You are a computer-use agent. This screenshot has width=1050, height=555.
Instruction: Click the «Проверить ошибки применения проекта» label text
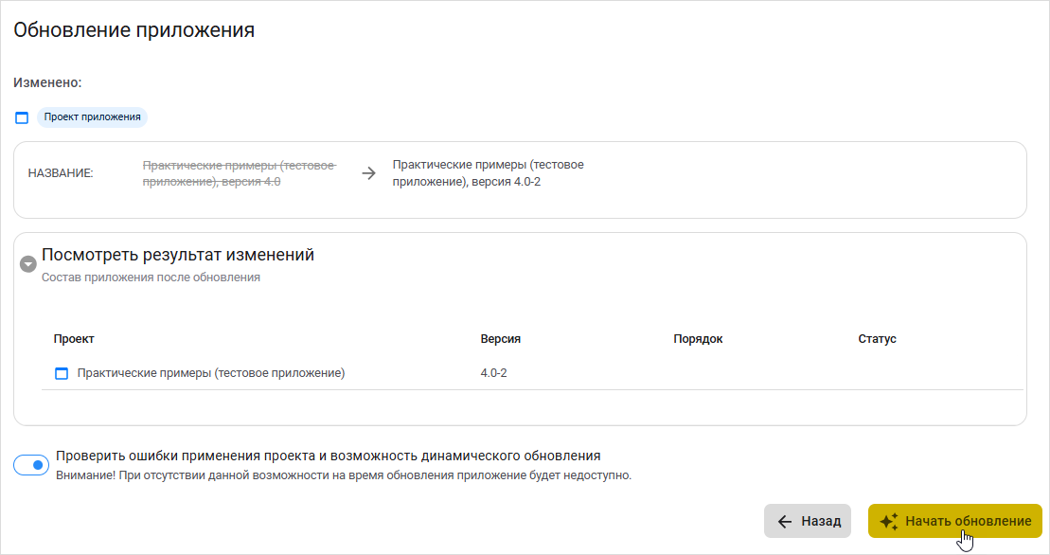click(329, 456)
